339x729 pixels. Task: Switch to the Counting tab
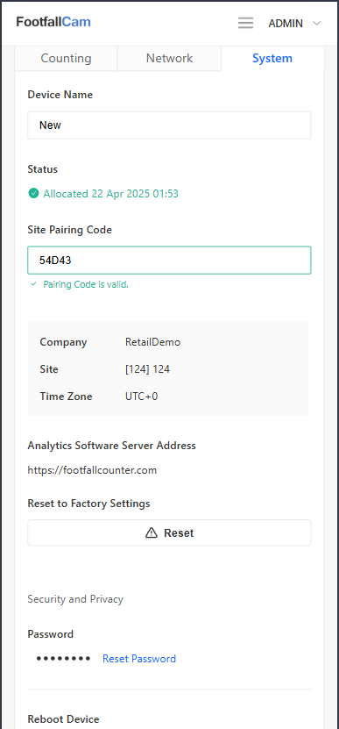tap(66, 58)
